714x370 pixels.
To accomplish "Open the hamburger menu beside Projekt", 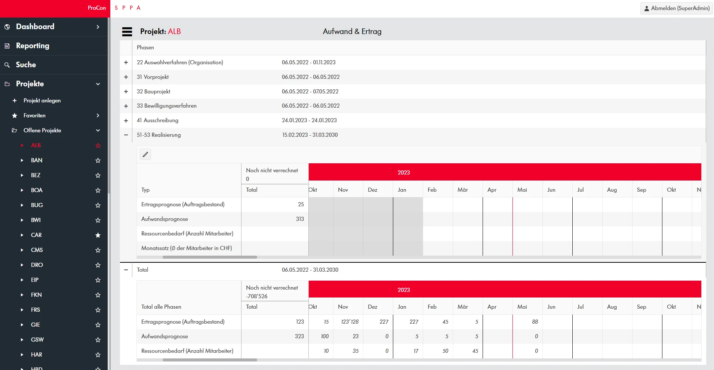I will pos(127,32).
